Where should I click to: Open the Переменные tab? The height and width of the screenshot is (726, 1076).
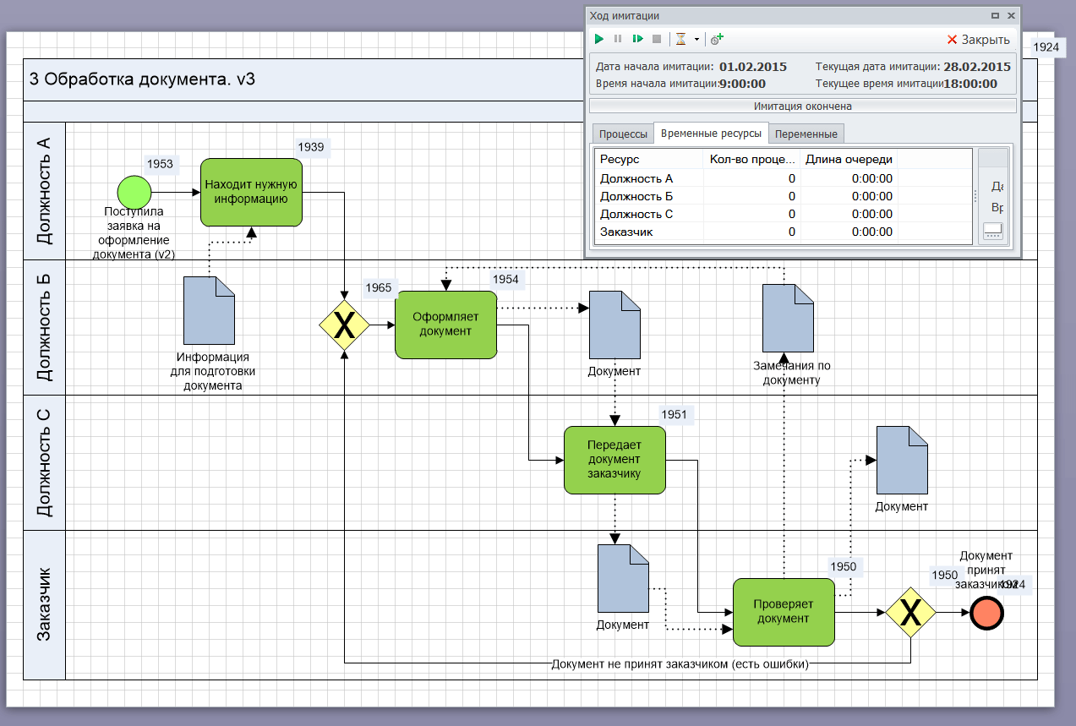(x=806, y=134)
